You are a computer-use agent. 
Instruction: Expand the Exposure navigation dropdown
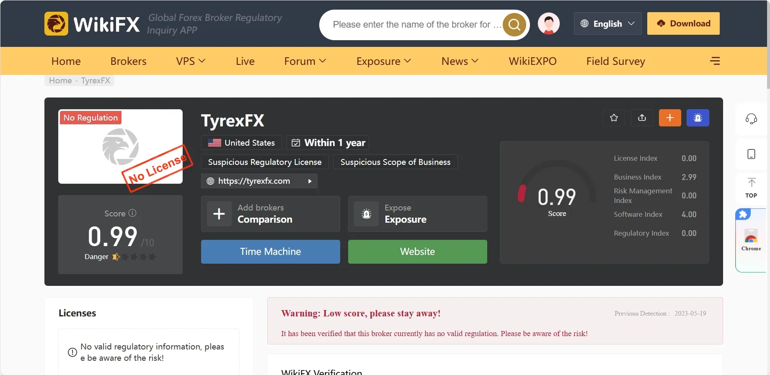(384, 61)
